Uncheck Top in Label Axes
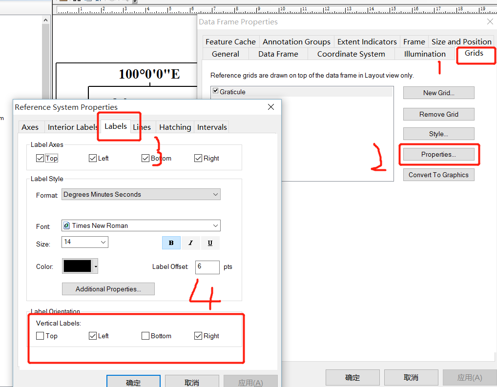 (x=40, y=158)
